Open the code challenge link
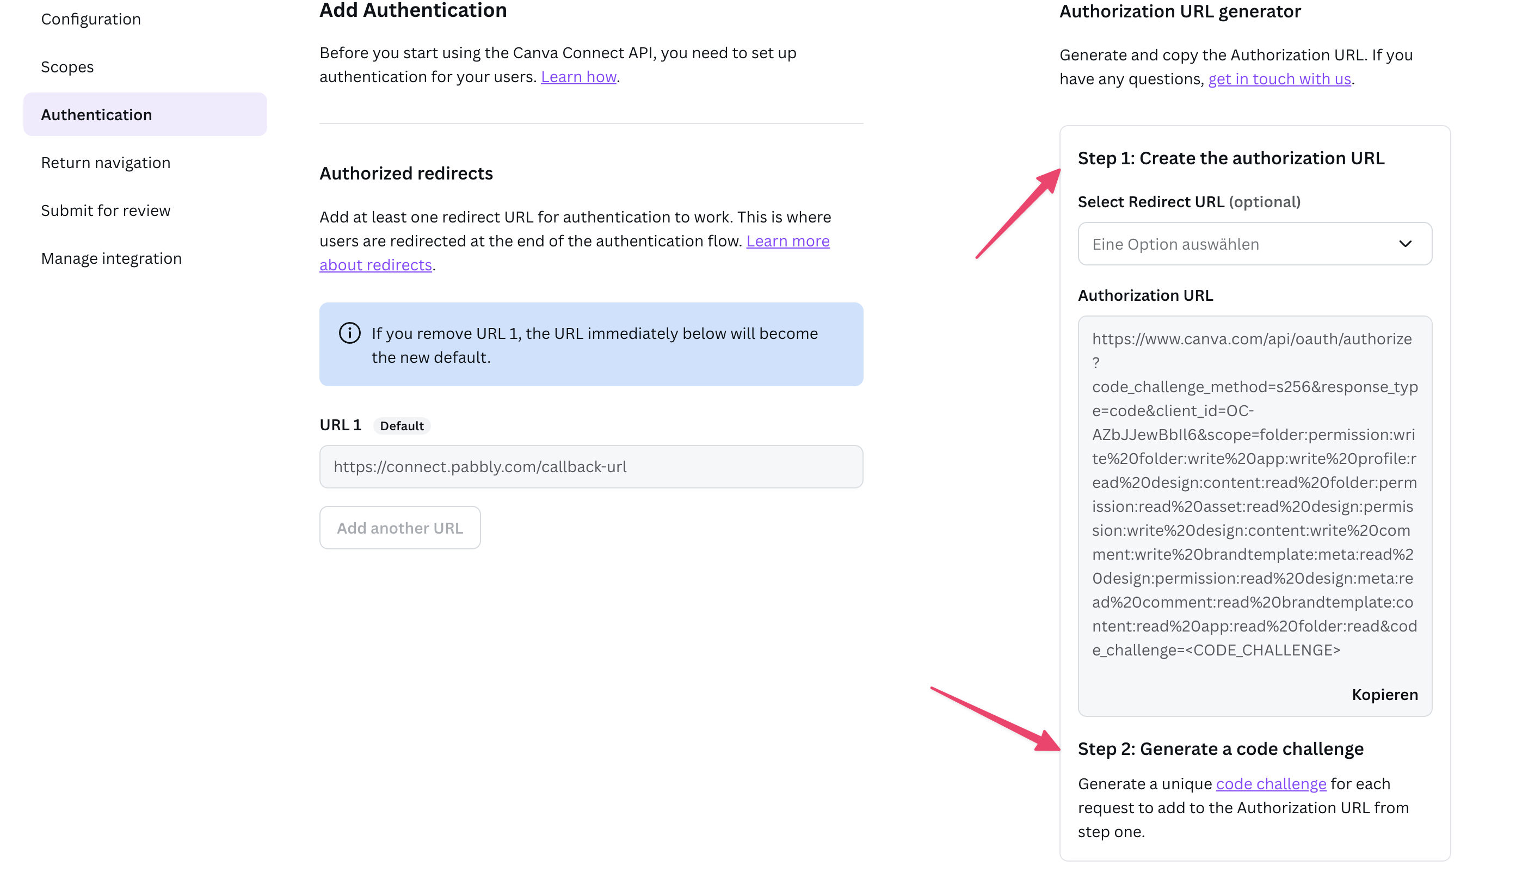The height and width of the screenshot is (879, 1516). point(1271,783)
